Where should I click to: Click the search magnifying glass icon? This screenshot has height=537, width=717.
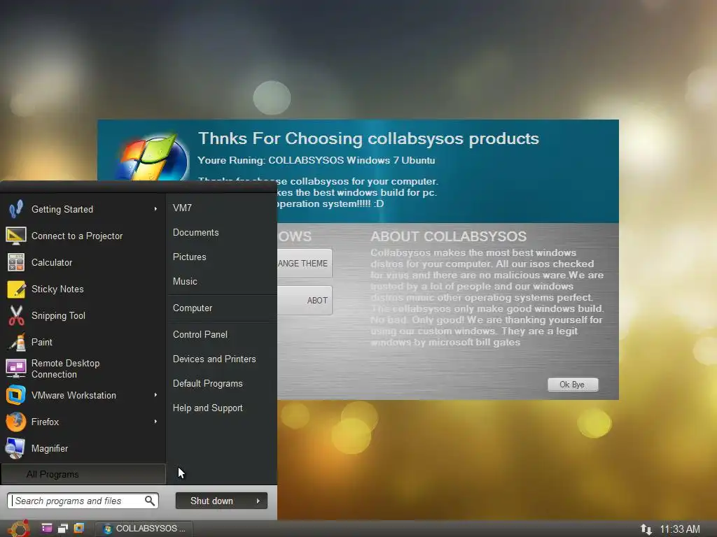tap(150, 501)
